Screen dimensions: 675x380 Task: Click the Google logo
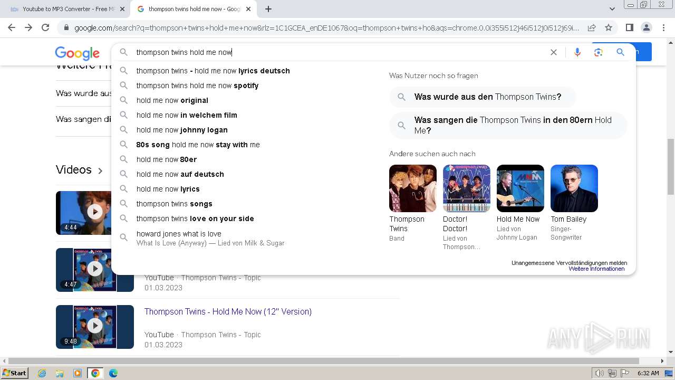point(78,53)
